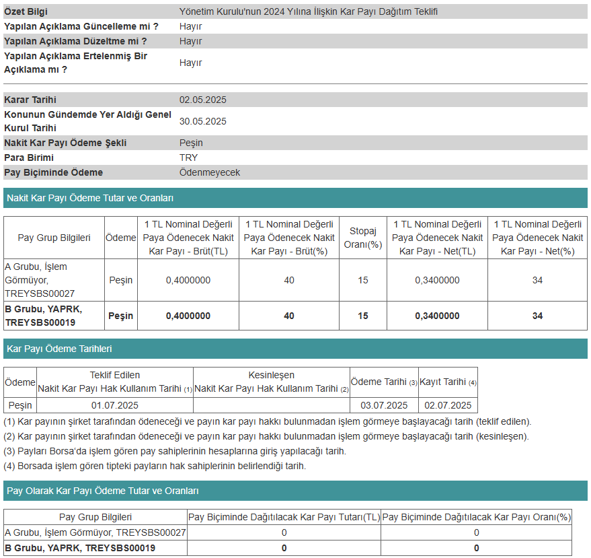Select bold net amount 0,3400000 in B Grubu row

click(437, 316)
